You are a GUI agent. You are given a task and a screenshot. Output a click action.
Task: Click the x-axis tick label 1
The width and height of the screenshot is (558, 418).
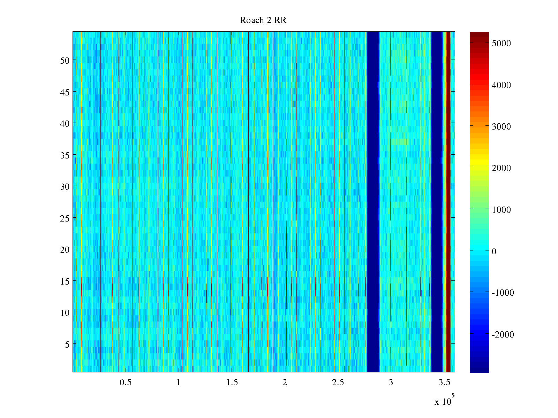click(179, 382)
